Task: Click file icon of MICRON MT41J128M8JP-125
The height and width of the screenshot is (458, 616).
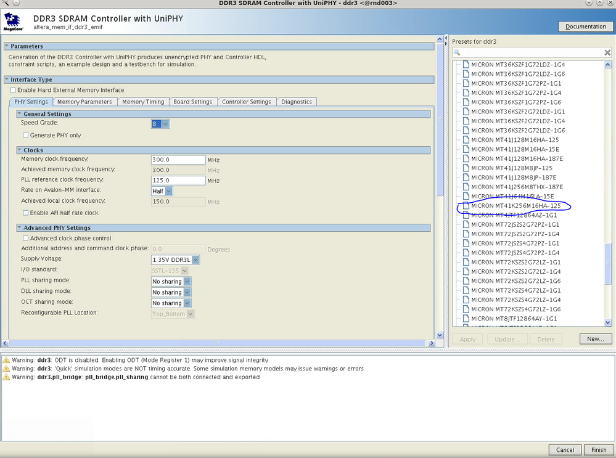Action: [466, 168]
